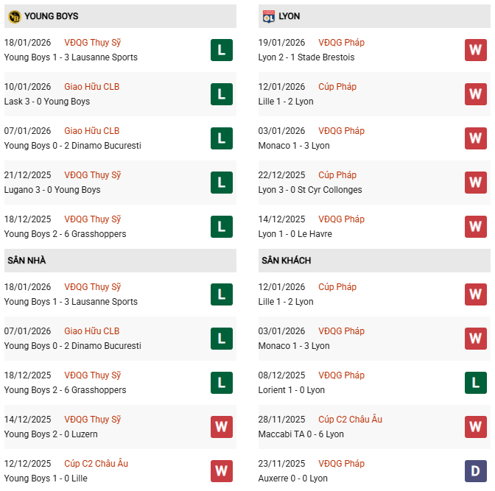
Task: Open VĐQG Thụy Sỹ link dated 21/12/2025
Action: pos(92,175)
